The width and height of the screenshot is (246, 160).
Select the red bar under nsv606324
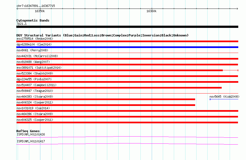[x=106, y=105]
